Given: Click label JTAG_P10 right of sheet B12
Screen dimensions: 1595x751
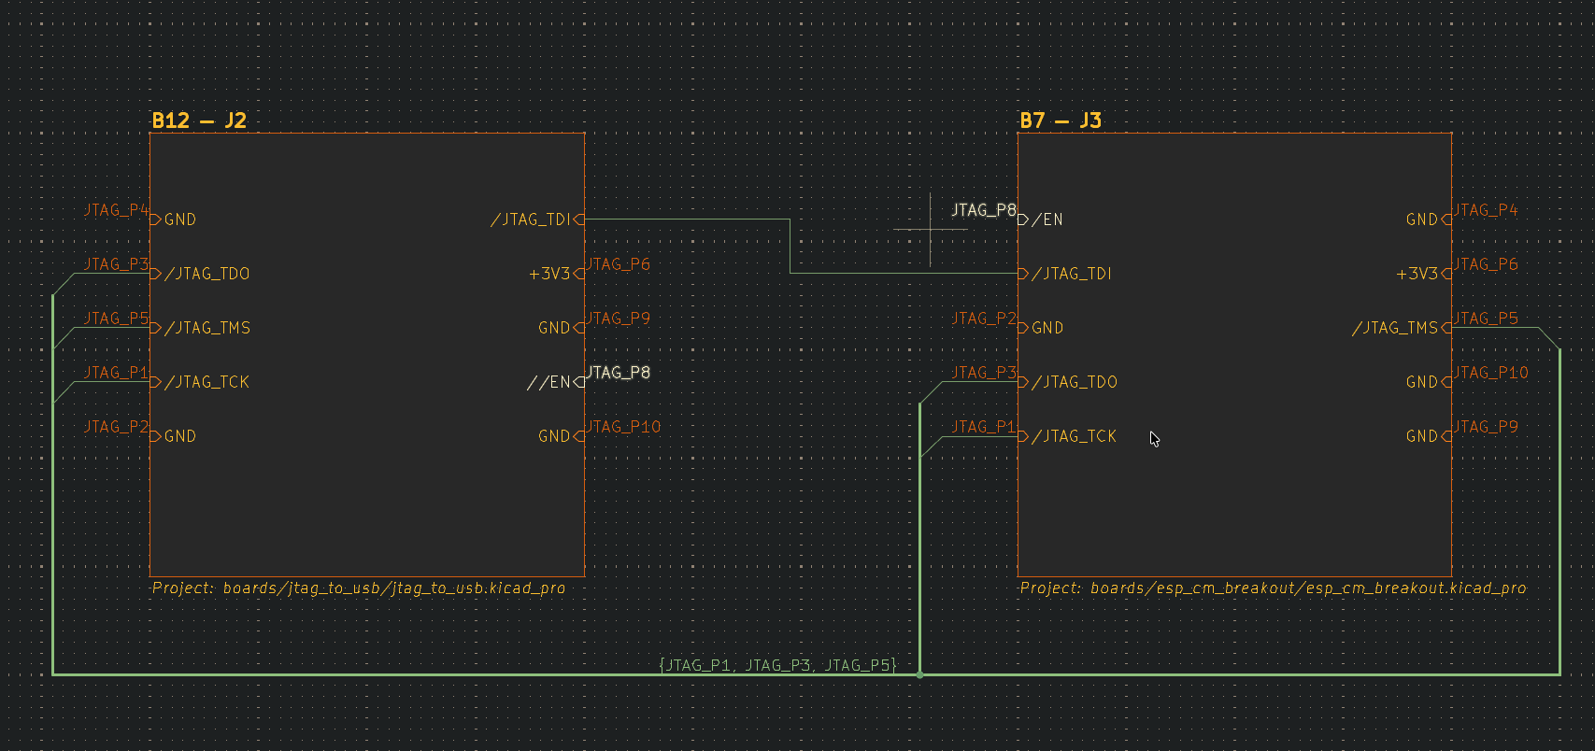Looking at the screenshot, I should coord(623,427).
